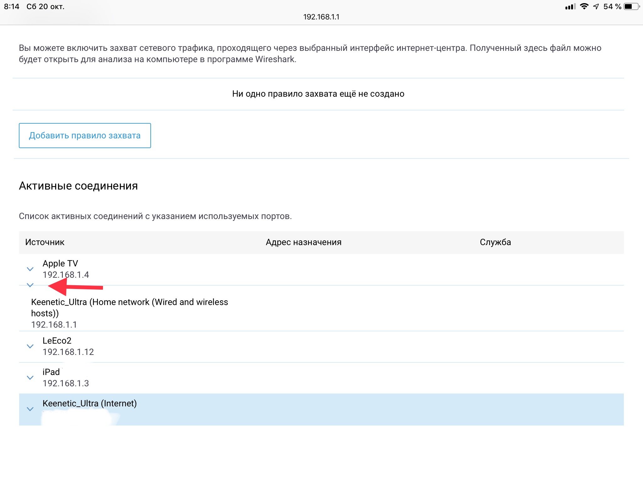The height and width of the screenshot is (482, 643).
Task: Sort by the Источник column header
Action: coord(45,242)
